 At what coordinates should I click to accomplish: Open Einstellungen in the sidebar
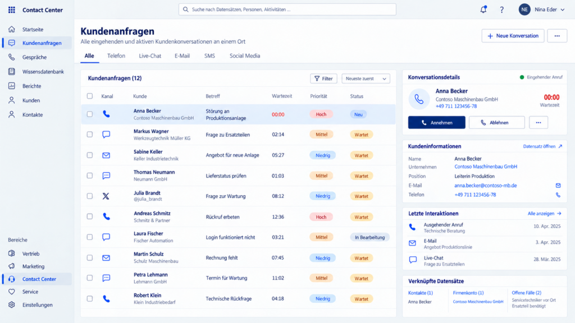pyautogui.click(x=36, y=304)
